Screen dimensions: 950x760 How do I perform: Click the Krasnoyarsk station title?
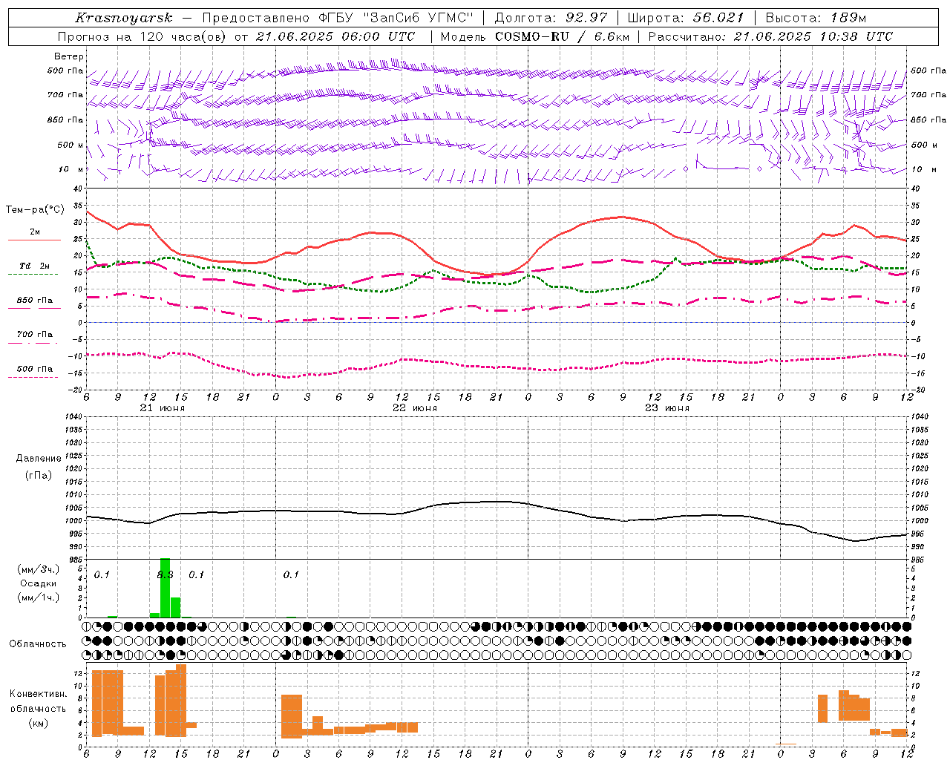tap(124, 18)
